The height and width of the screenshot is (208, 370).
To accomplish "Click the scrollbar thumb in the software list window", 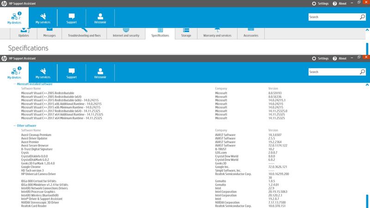I will [367, 201].
